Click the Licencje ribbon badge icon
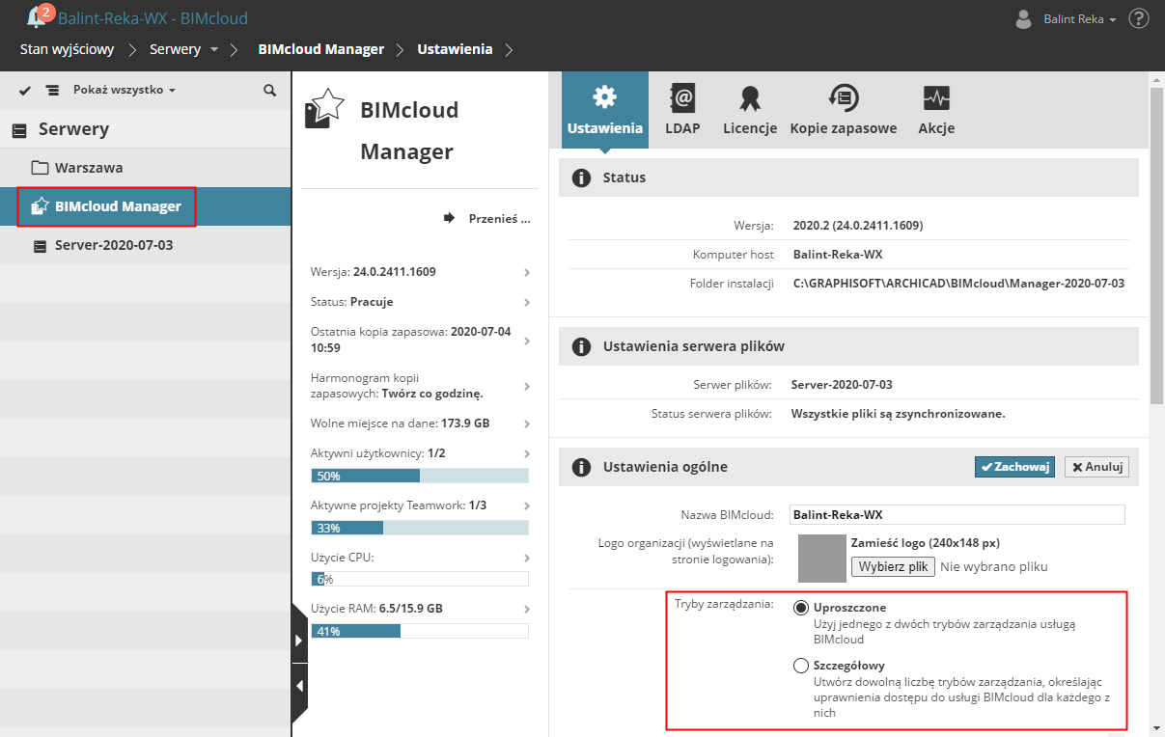Screen dimensions: 1165x737 pos(750,97)
